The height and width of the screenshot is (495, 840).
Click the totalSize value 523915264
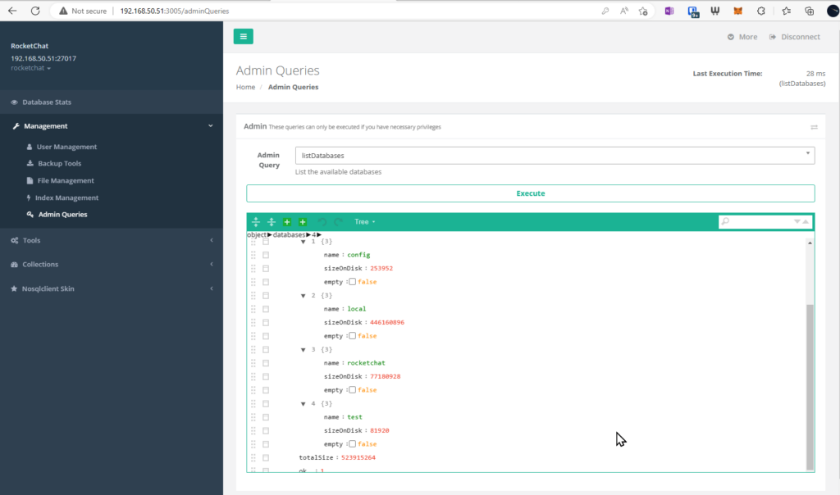pos(358,457)
